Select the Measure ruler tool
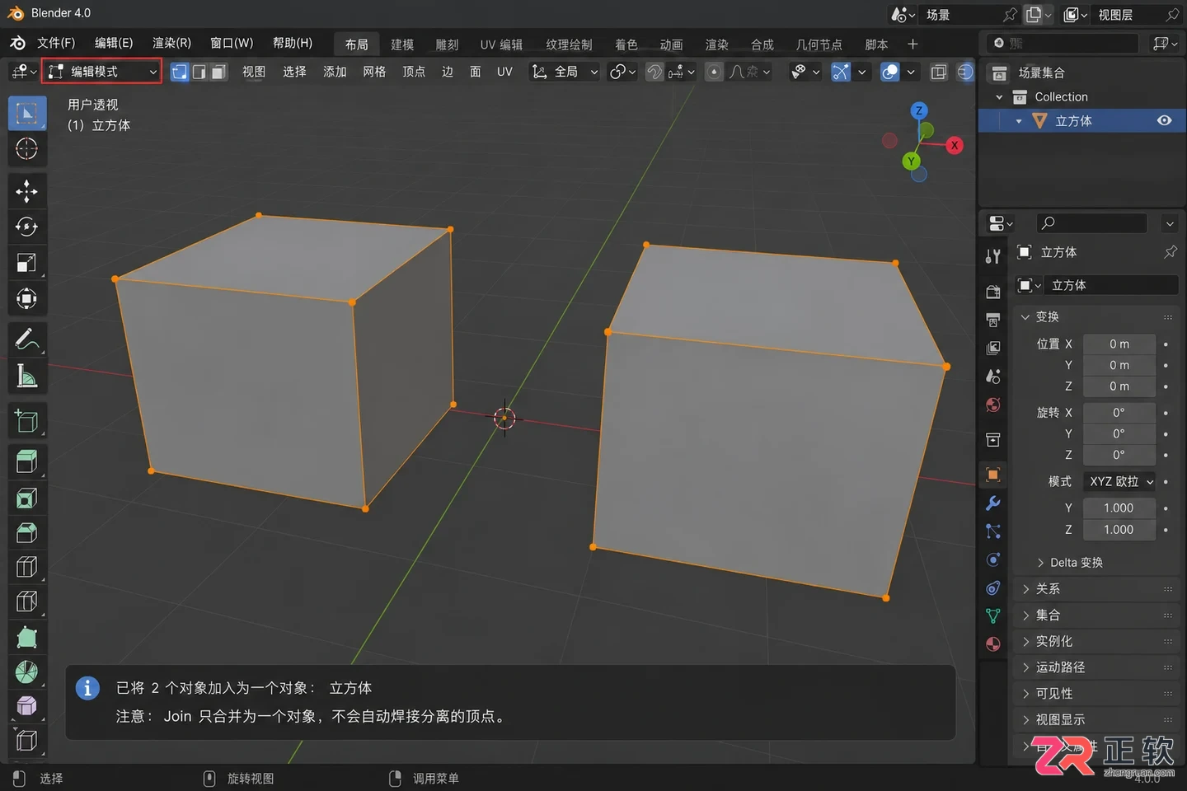The height and width of the screenshot is (791, 1187). (27, 376)
